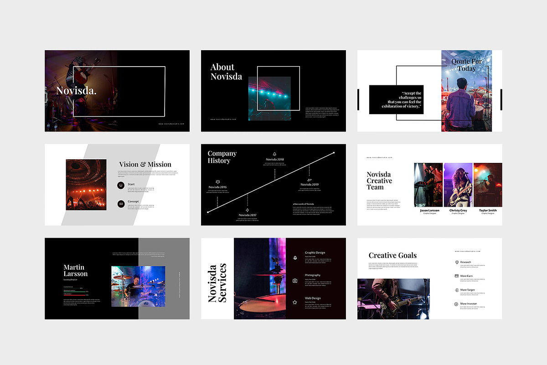Click the 'Graphic Design' service title
Viewport: 547px width, 365px height.
pyautogui.click(x=315, y=252)
